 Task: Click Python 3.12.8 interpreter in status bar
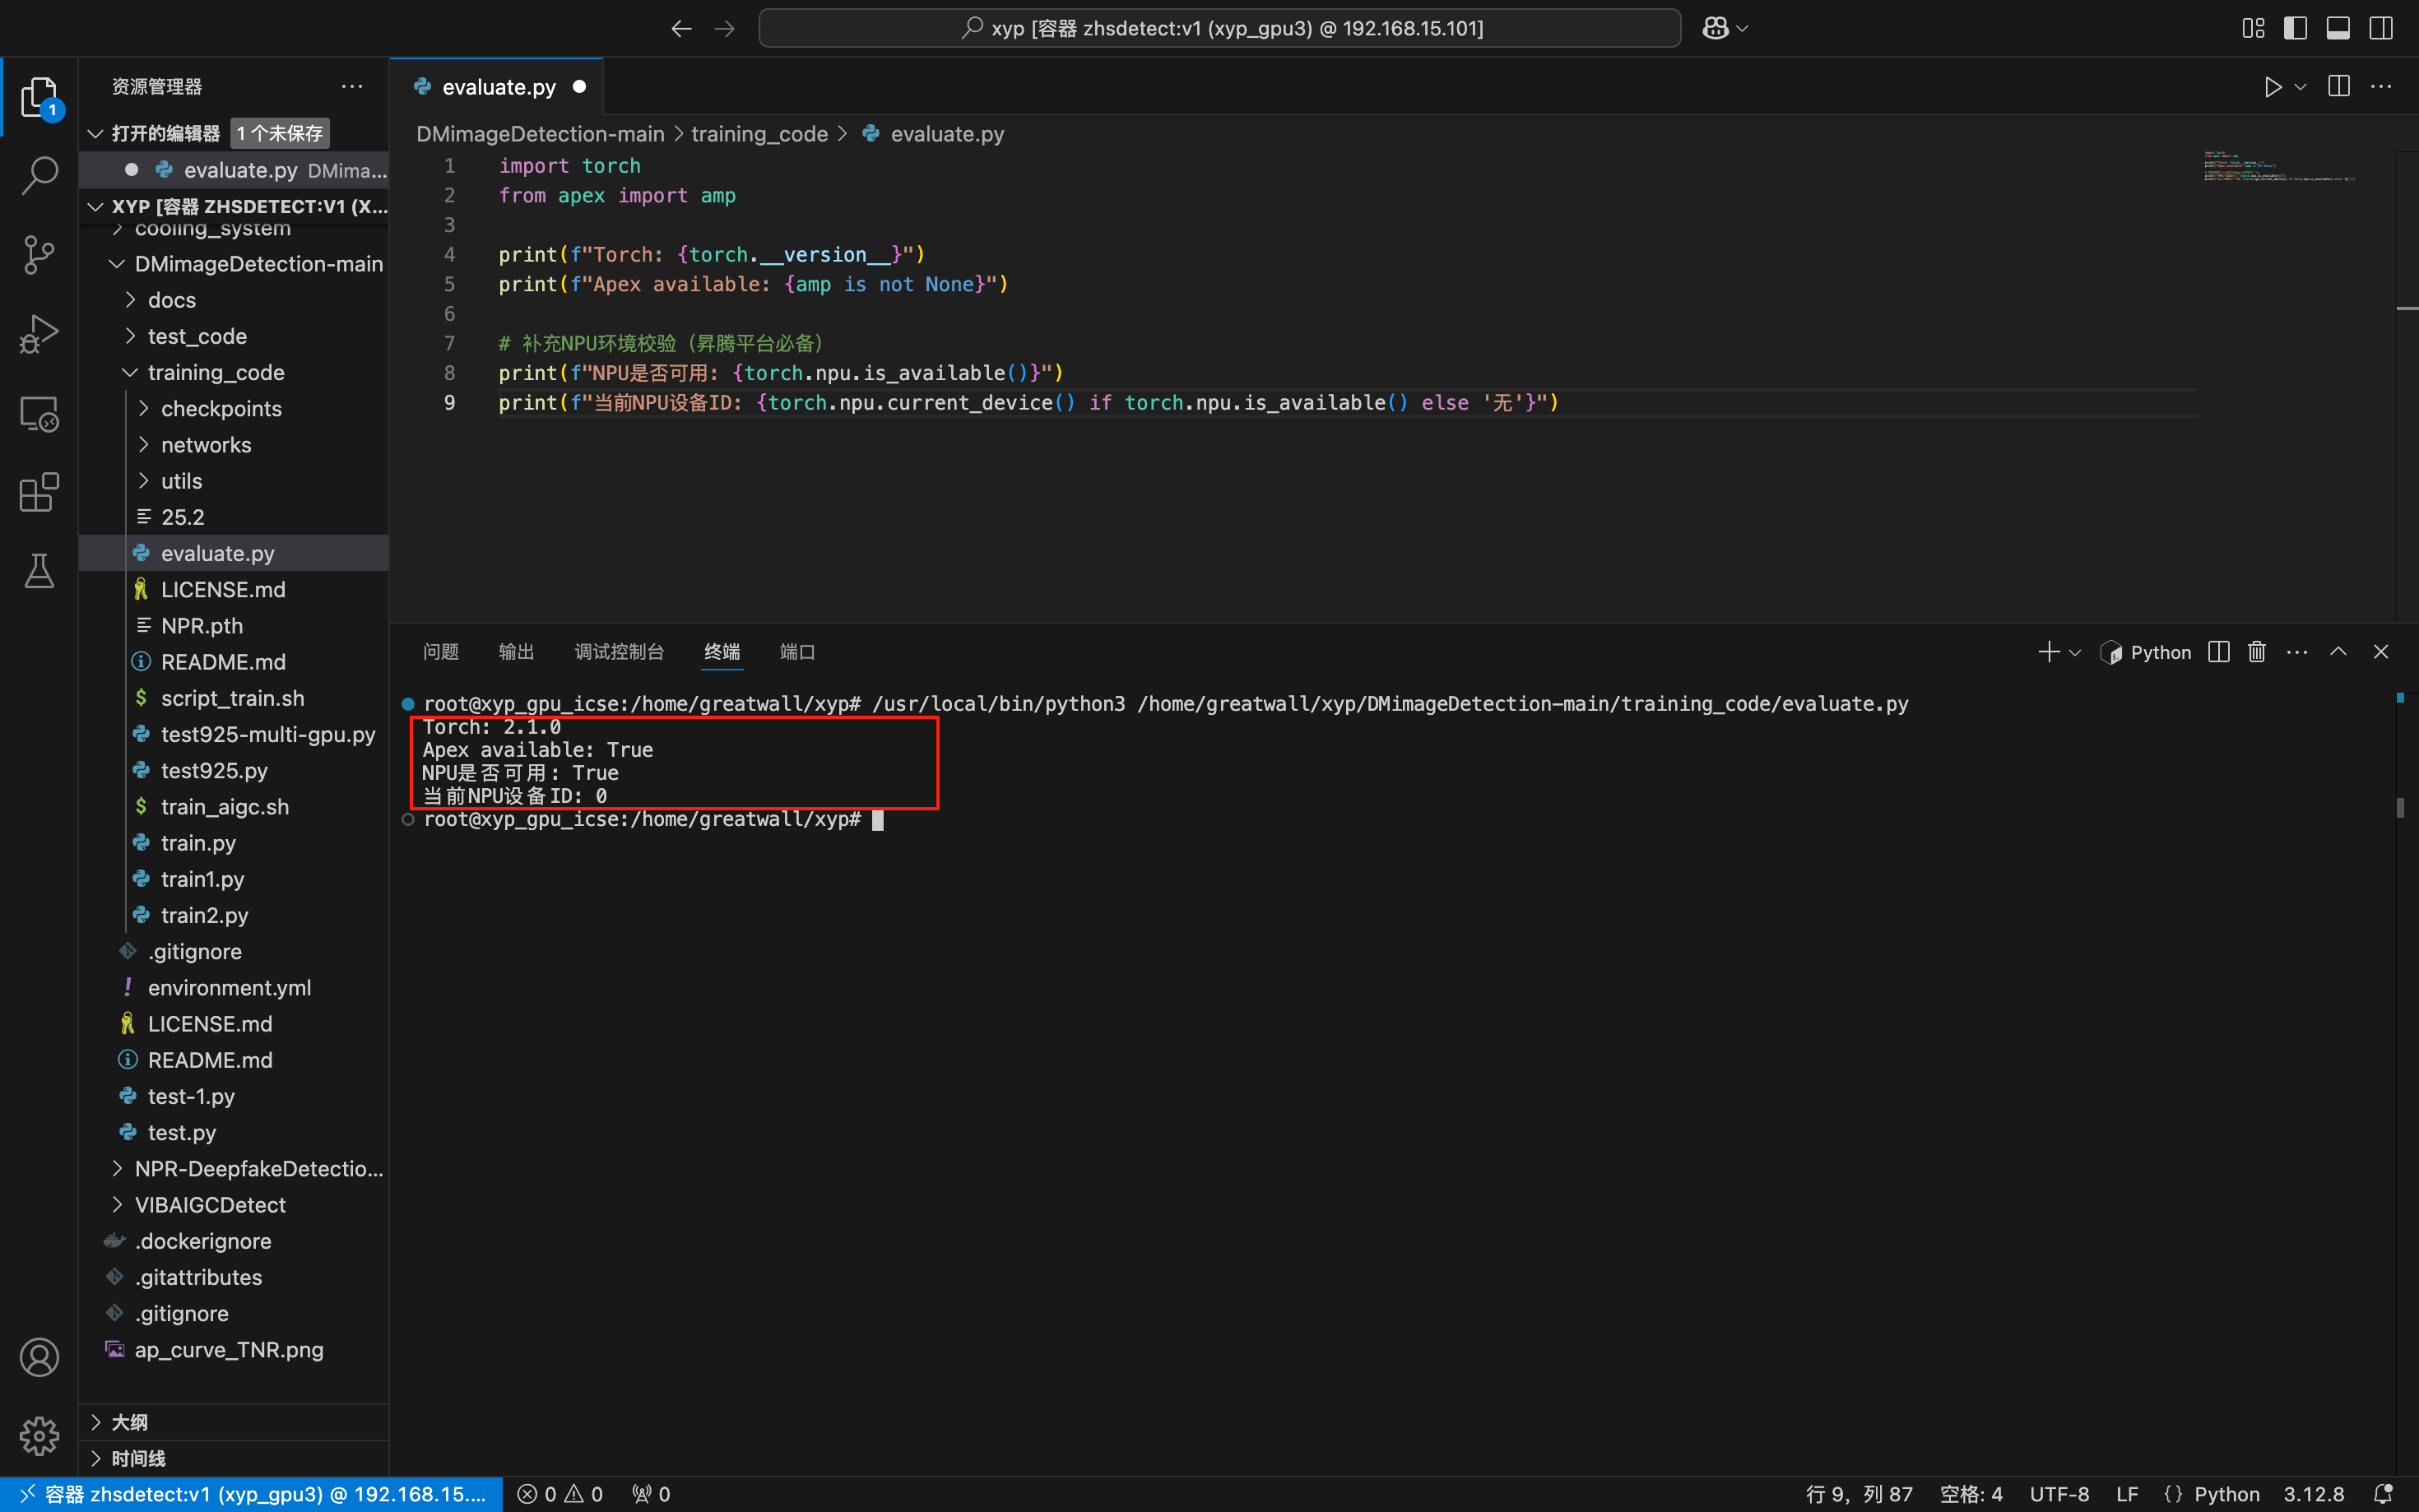[x=2313, y=1493]
